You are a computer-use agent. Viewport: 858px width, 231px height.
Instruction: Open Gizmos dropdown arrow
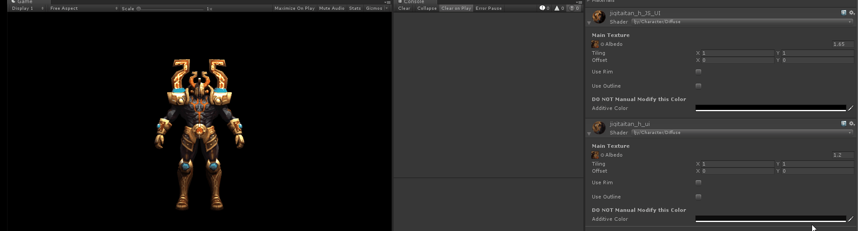click(x=386, y=8)
